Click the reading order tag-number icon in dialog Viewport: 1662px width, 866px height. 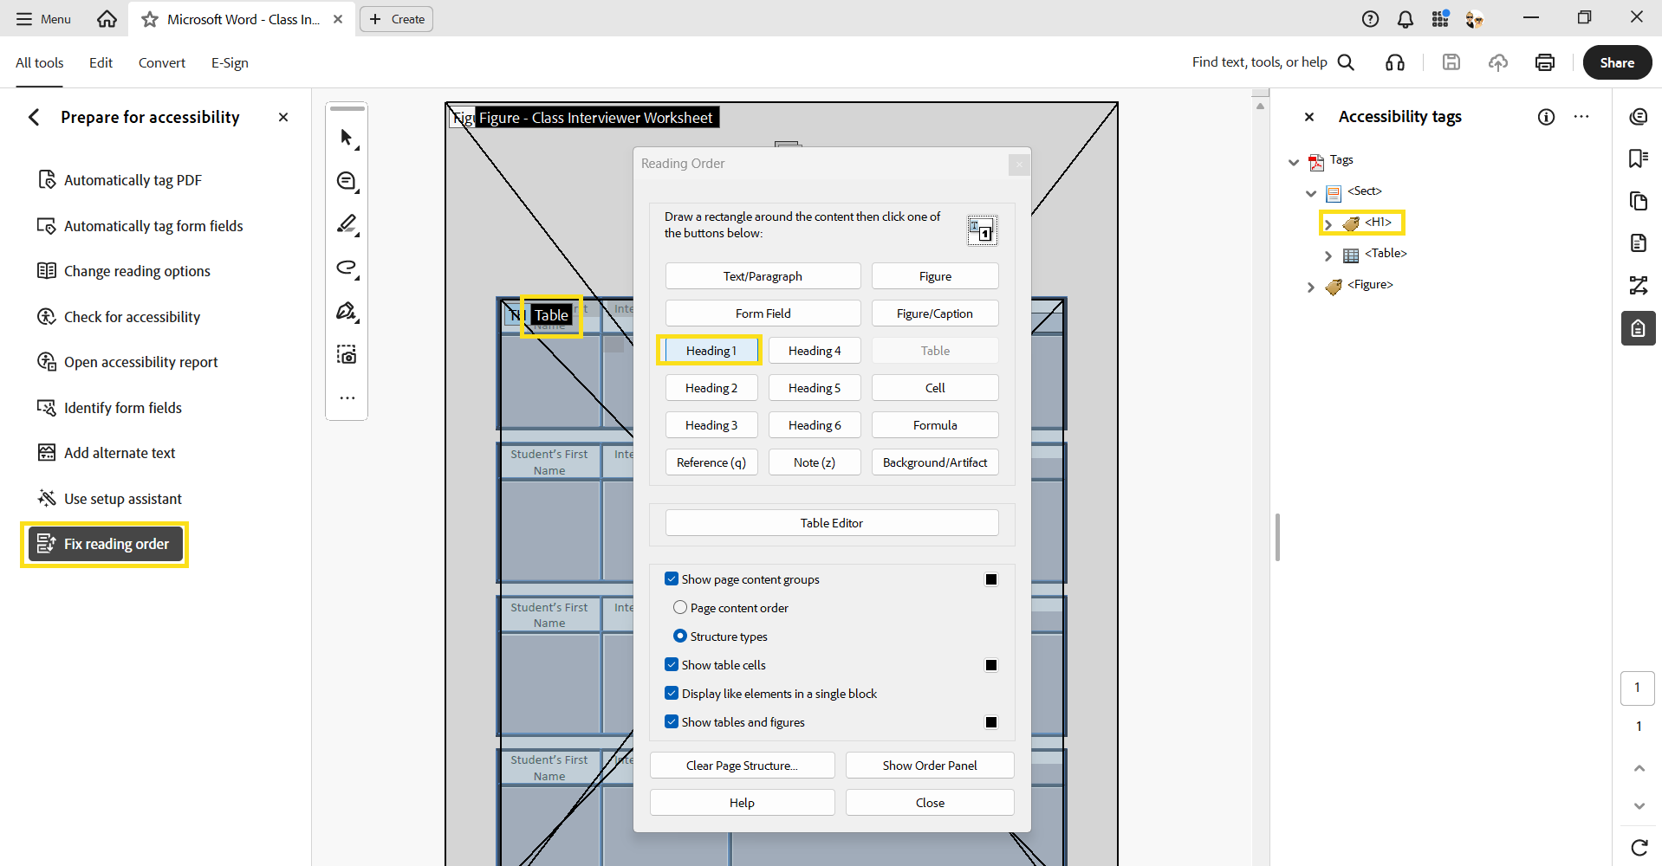[982, 230]
